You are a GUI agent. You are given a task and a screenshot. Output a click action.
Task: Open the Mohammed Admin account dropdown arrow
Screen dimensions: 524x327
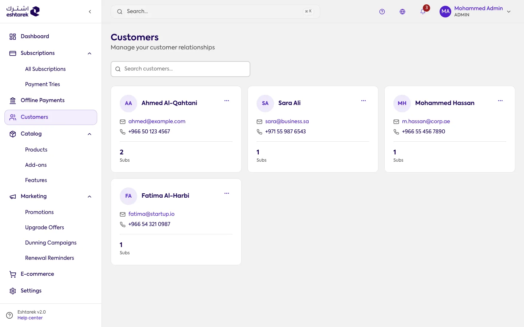click(509, 12)
